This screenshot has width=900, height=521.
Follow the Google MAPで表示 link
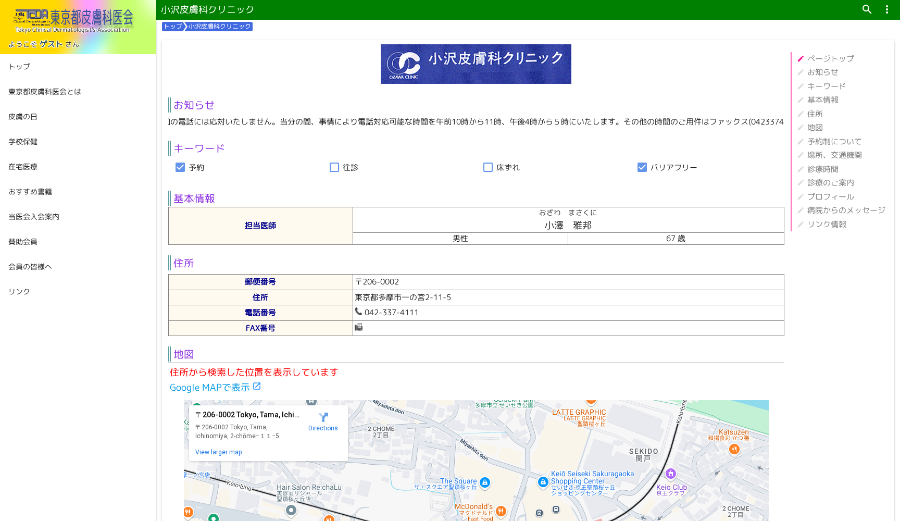210,387
